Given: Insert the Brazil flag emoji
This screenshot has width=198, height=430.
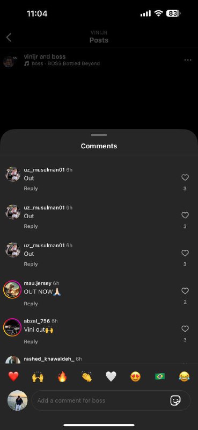Looking at the screenshot, I should pyautogui.click(x=160, y=377).
